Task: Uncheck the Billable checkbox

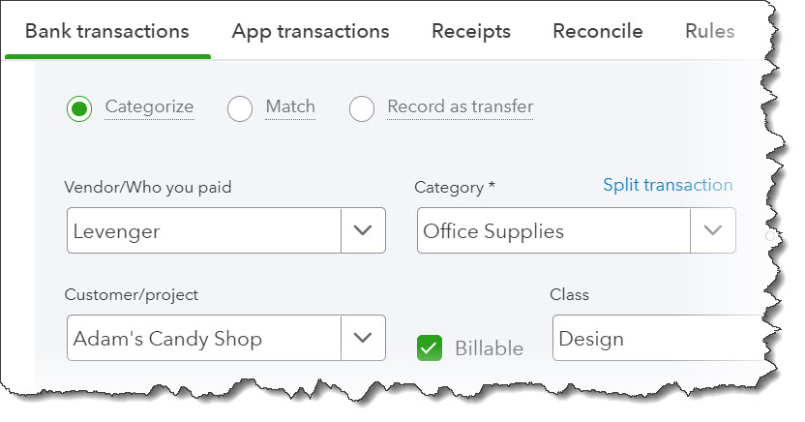Action: tap(430, 347)
